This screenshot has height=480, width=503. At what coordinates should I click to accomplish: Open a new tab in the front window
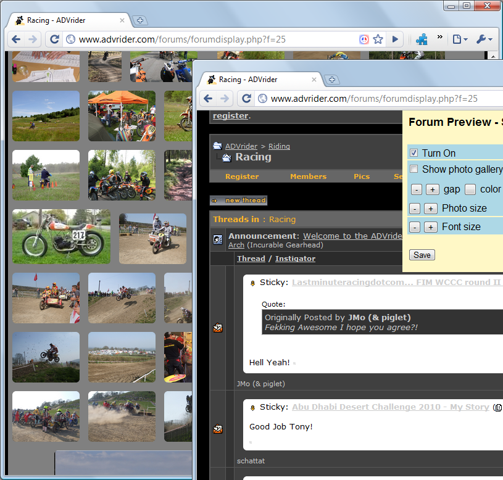331,80
